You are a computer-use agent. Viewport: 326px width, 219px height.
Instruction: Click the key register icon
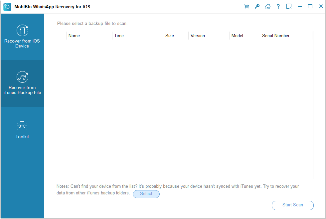point(257,7)
